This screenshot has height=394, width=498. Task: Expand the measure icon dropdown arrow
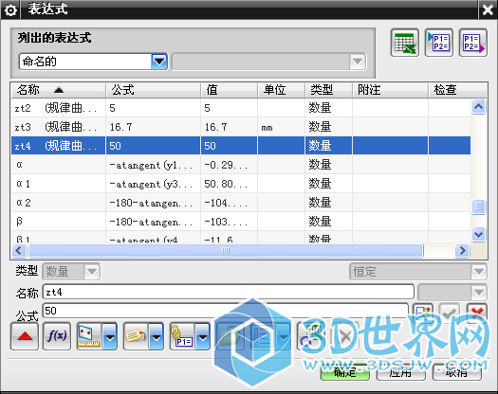click(x=110, y=336)
